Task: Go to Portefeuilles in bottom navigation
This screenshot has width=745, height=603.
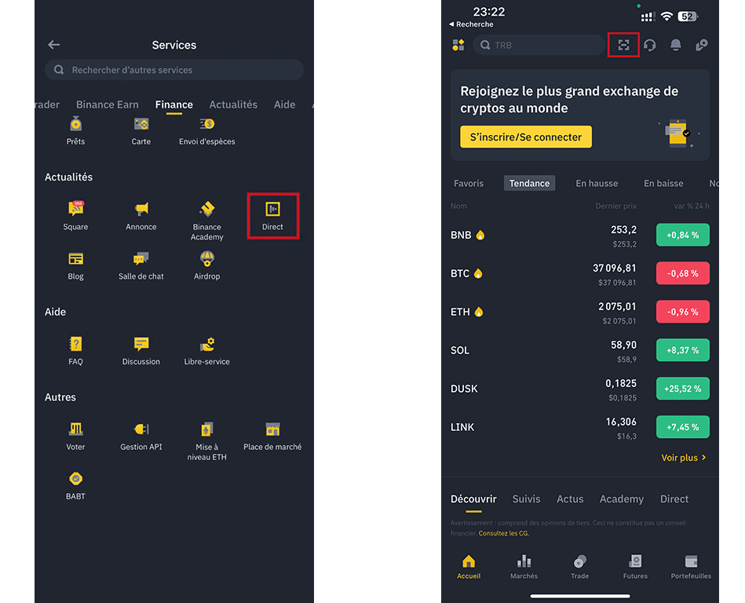Action: [691, 567]
